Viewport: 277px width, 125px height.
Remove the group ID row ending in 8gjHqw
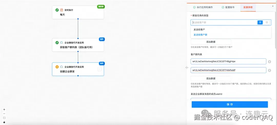tap(270, 62)
